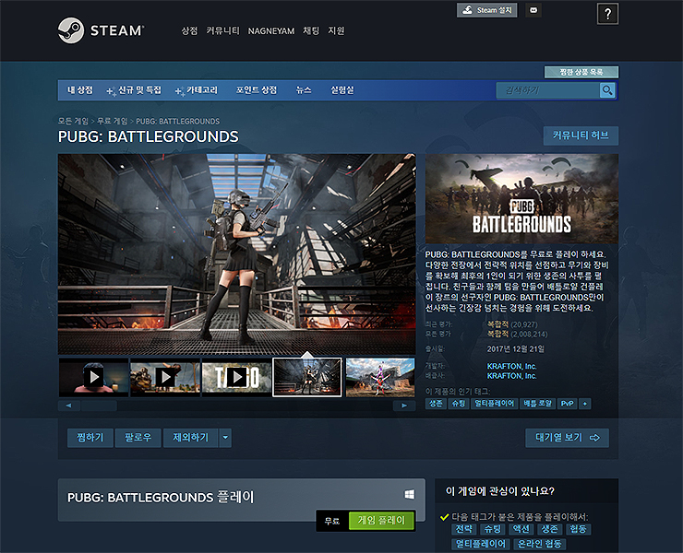This screenshot has width=683, height=553.
Task: Click the Steam logo in the header
Action: [101, 30]
